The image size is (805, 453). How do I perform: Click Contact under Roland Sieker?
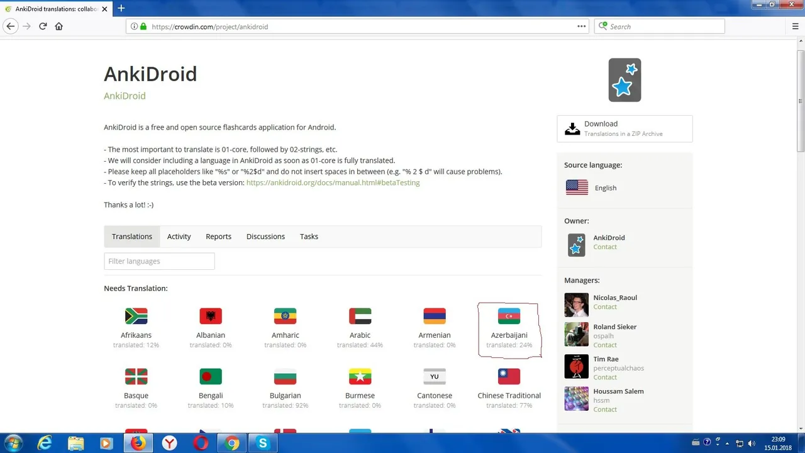click(x=605, y=345)
